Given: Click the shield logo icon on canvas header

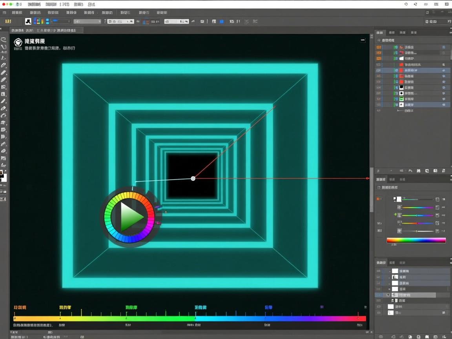Looking at the screenshot, I should click(18, 42).
